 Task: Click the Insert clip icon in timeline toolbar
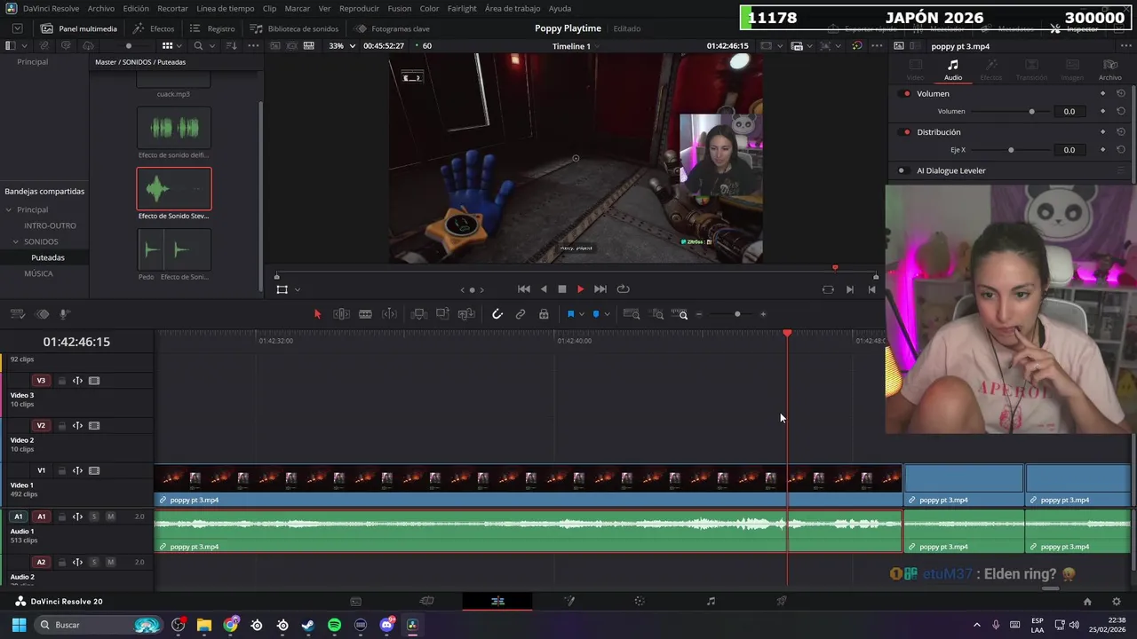pyautogui.click(x=418, y=314)
